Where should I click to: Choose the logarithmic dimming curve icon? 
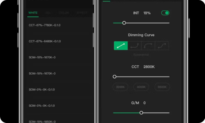(x=148, y=46)
